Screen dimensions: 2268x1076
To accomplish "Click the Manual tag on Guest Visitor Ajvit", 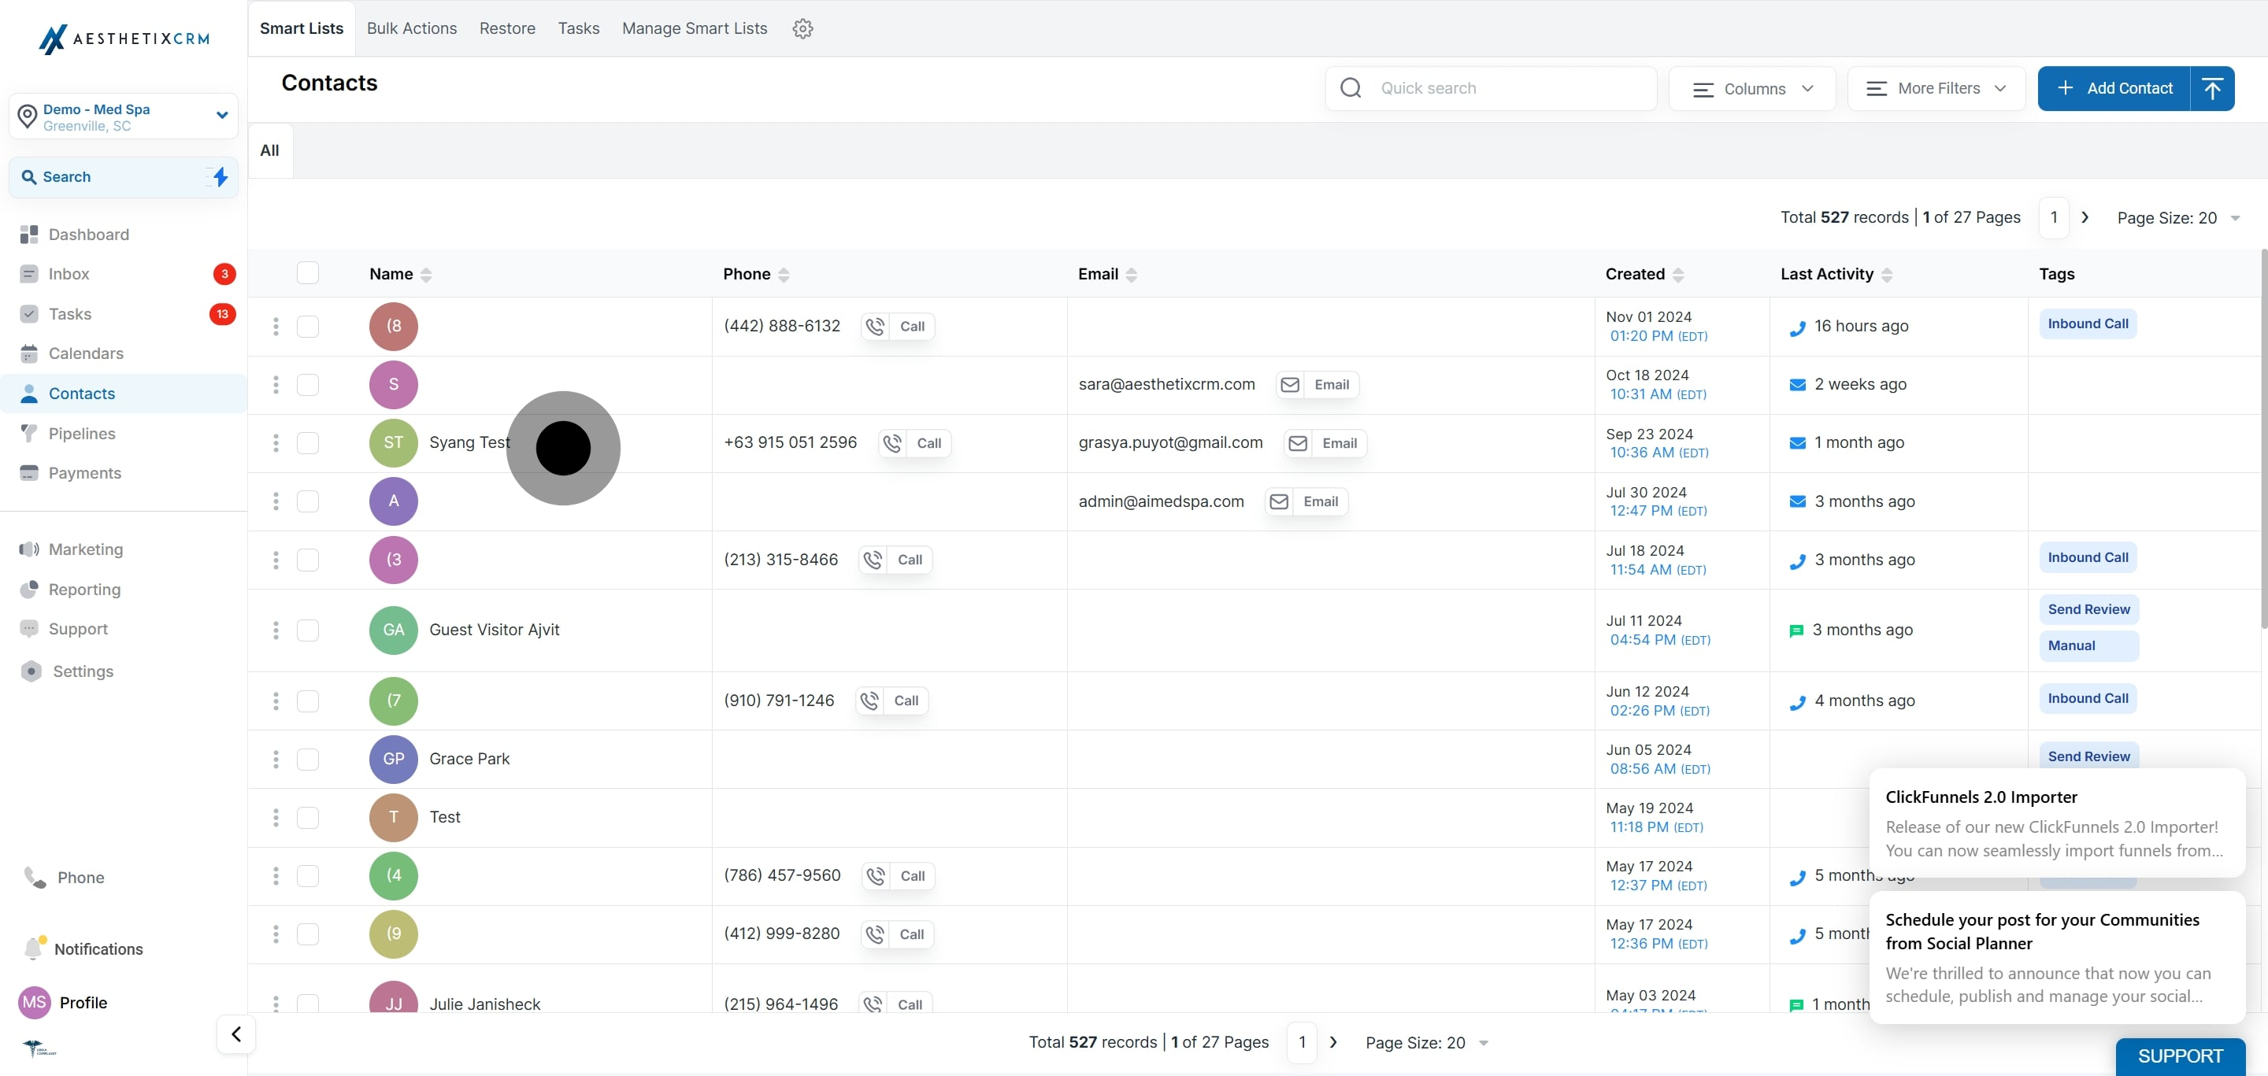I will coord(2088,645).
